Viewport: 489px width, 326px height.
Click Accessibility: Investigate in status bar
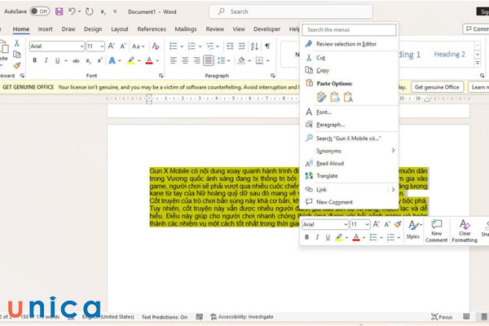pyautogui.click(x=245, y=316)
